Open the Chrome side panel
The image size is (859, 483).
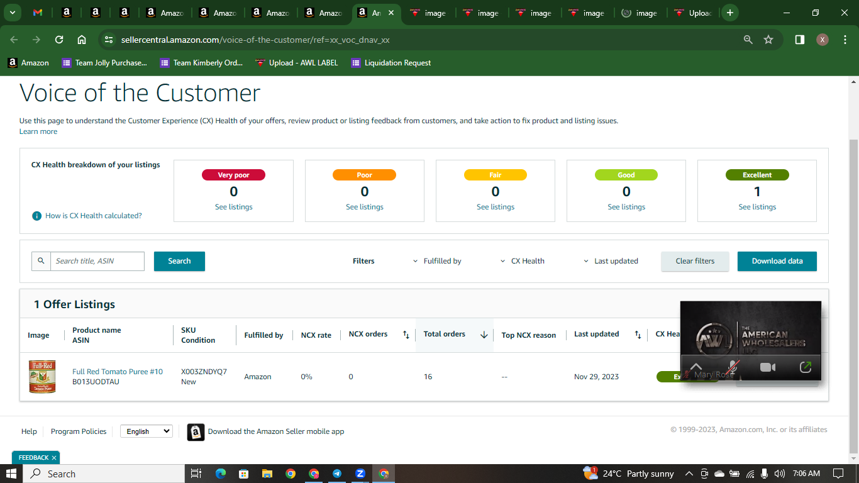pos(800,40)
